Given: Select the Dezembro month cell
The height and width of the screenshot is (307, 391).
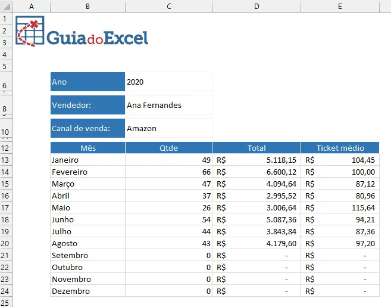Looking at the screenshot, I should coord(87,291).
